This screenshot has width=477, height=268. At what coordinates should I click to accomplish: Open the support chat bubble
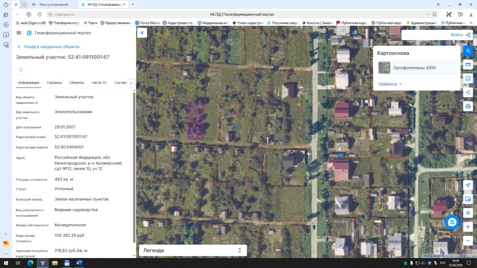(452, 223)
